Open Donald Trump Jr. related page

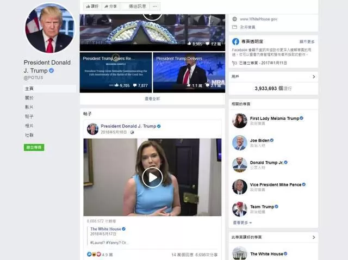coord(267,163)
